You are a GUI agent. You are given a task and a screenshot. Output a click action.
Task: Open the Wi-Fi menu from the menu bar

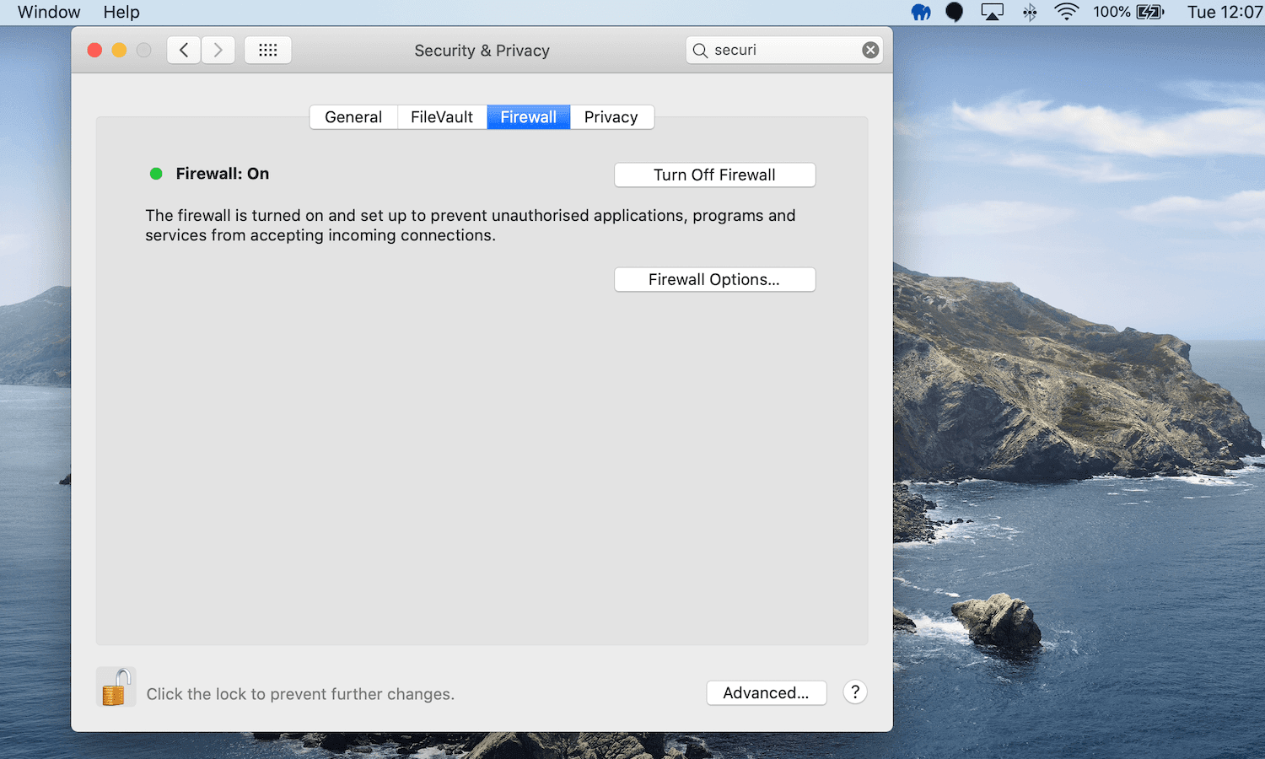click(1066, 12)
